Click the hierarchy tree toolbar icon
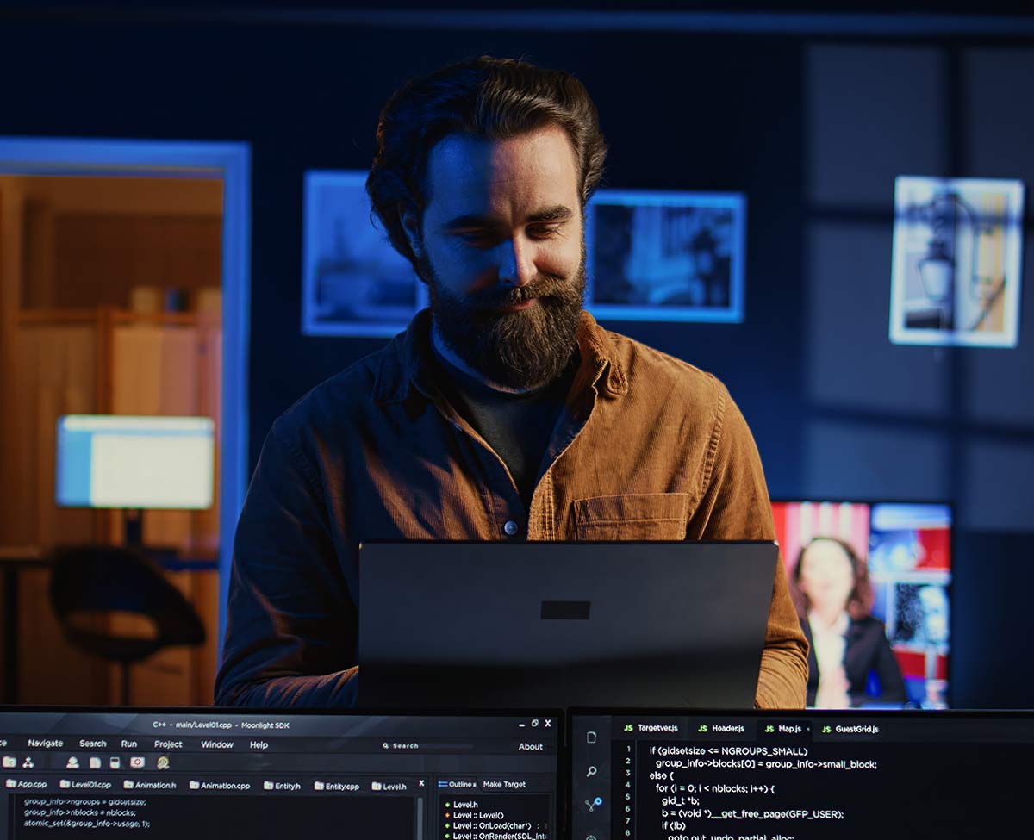The image size is (1034, 840). coord(28,762)
